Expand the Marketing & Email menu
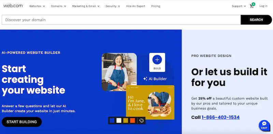273x134 pixels. (86, 6)
